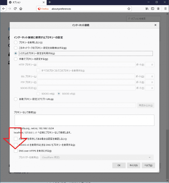This screenshot has height=183, width=169.
Task: Bookmark this page with the star icon
Action: (x=129, y=9)
